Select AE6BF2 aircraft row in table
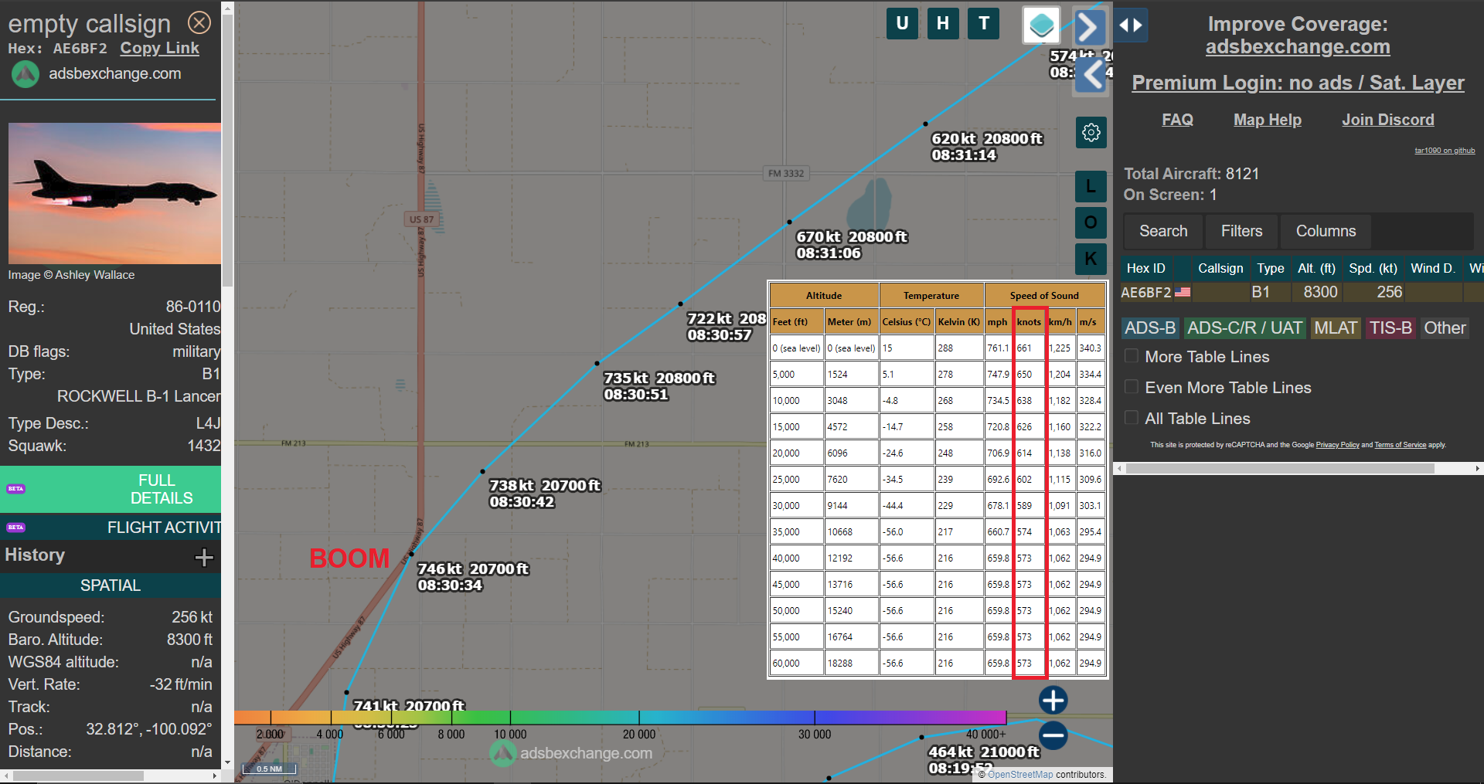 tap(1302, 292)
